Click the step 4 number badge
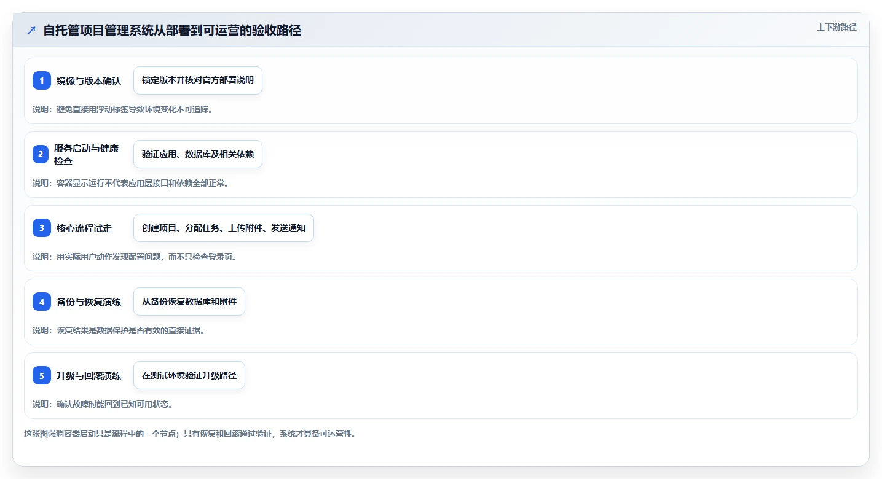 [42, 302]
